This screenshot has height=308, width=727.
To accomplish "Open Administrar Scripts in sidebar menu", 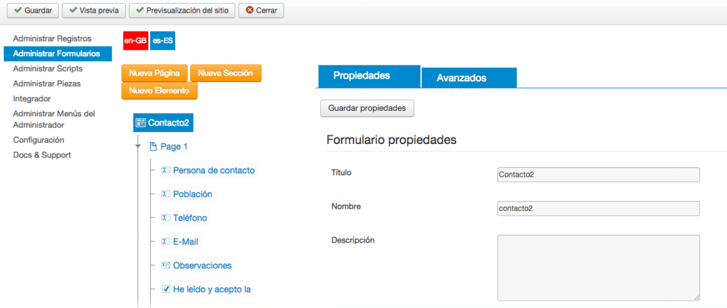I will coord(48,69).
